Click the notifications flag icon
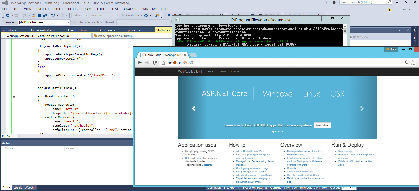 tap(326, 2)
